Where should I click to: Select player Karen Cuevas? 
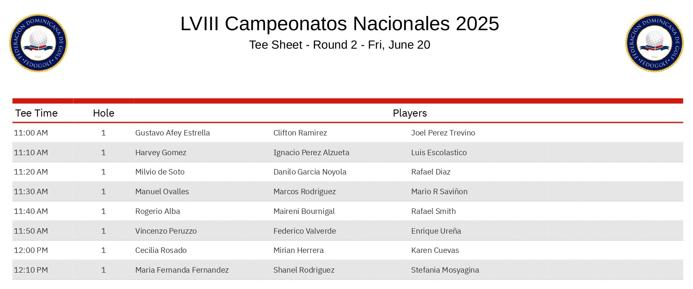[x=435, y=250]
